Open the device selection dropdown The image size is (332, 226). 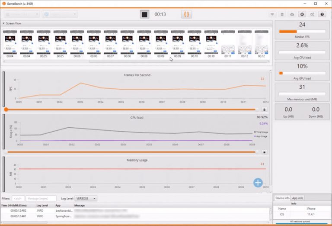tap(22, 14)
